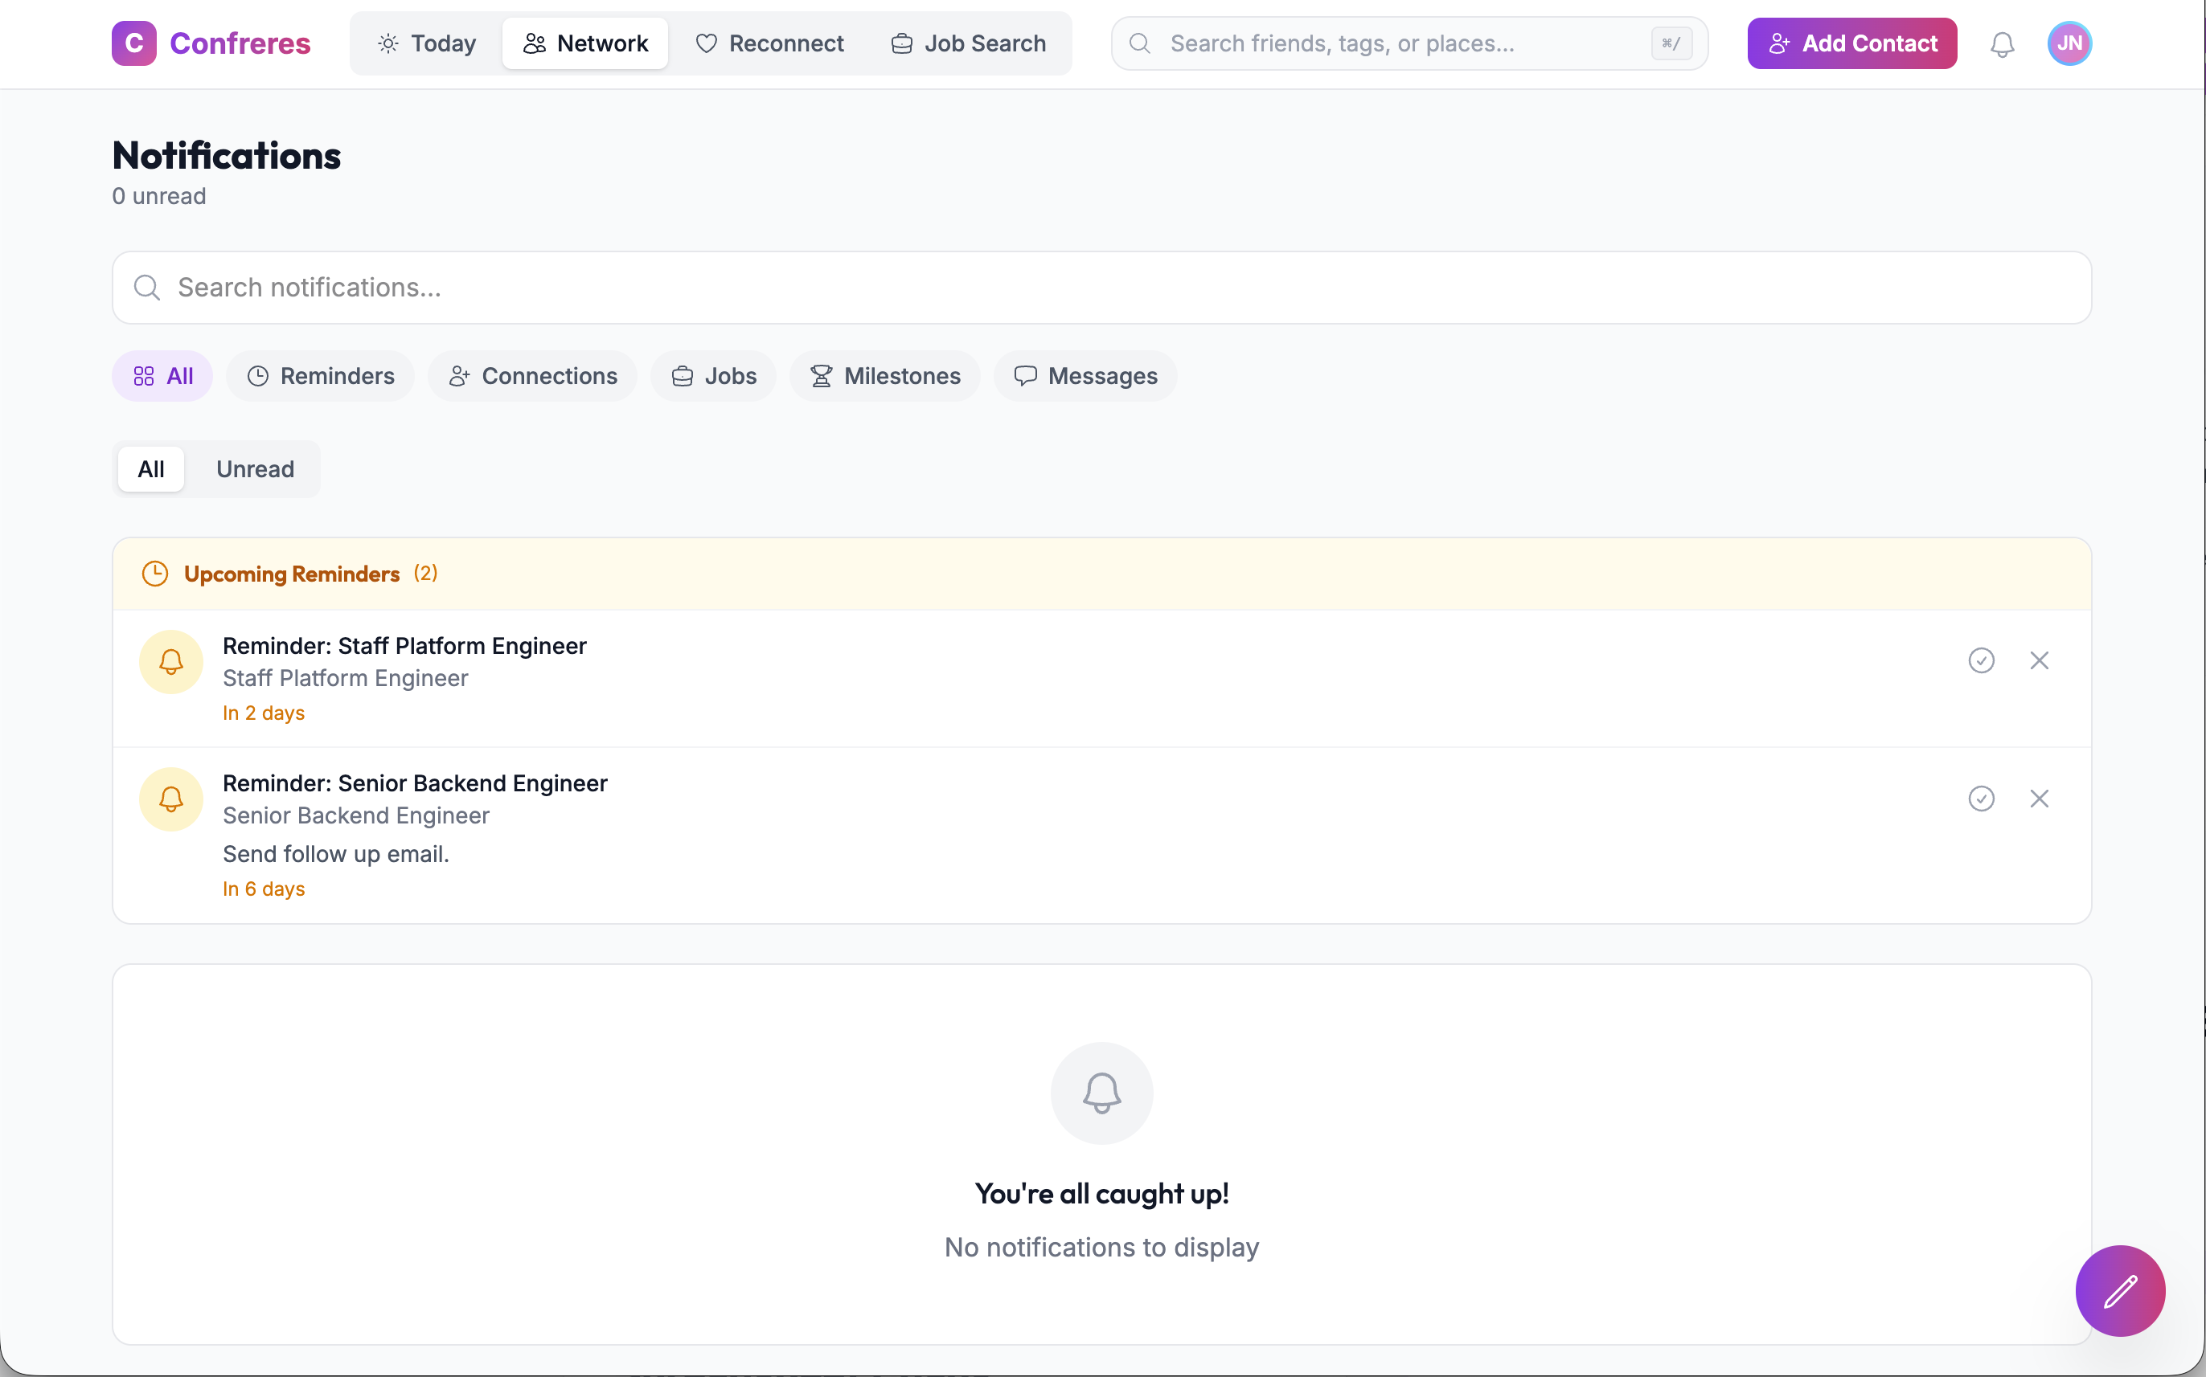Click the JN profile avatar
The width and height of the screenshot is (2206, 1377).
pos(2069,43)
